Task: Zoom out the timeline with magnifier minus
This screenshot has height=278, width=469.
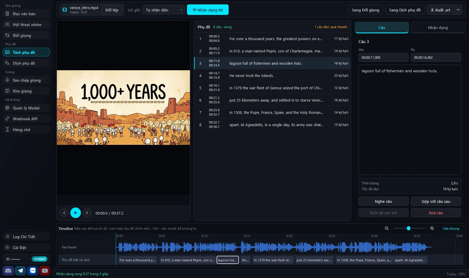Action: pos(387,229)
